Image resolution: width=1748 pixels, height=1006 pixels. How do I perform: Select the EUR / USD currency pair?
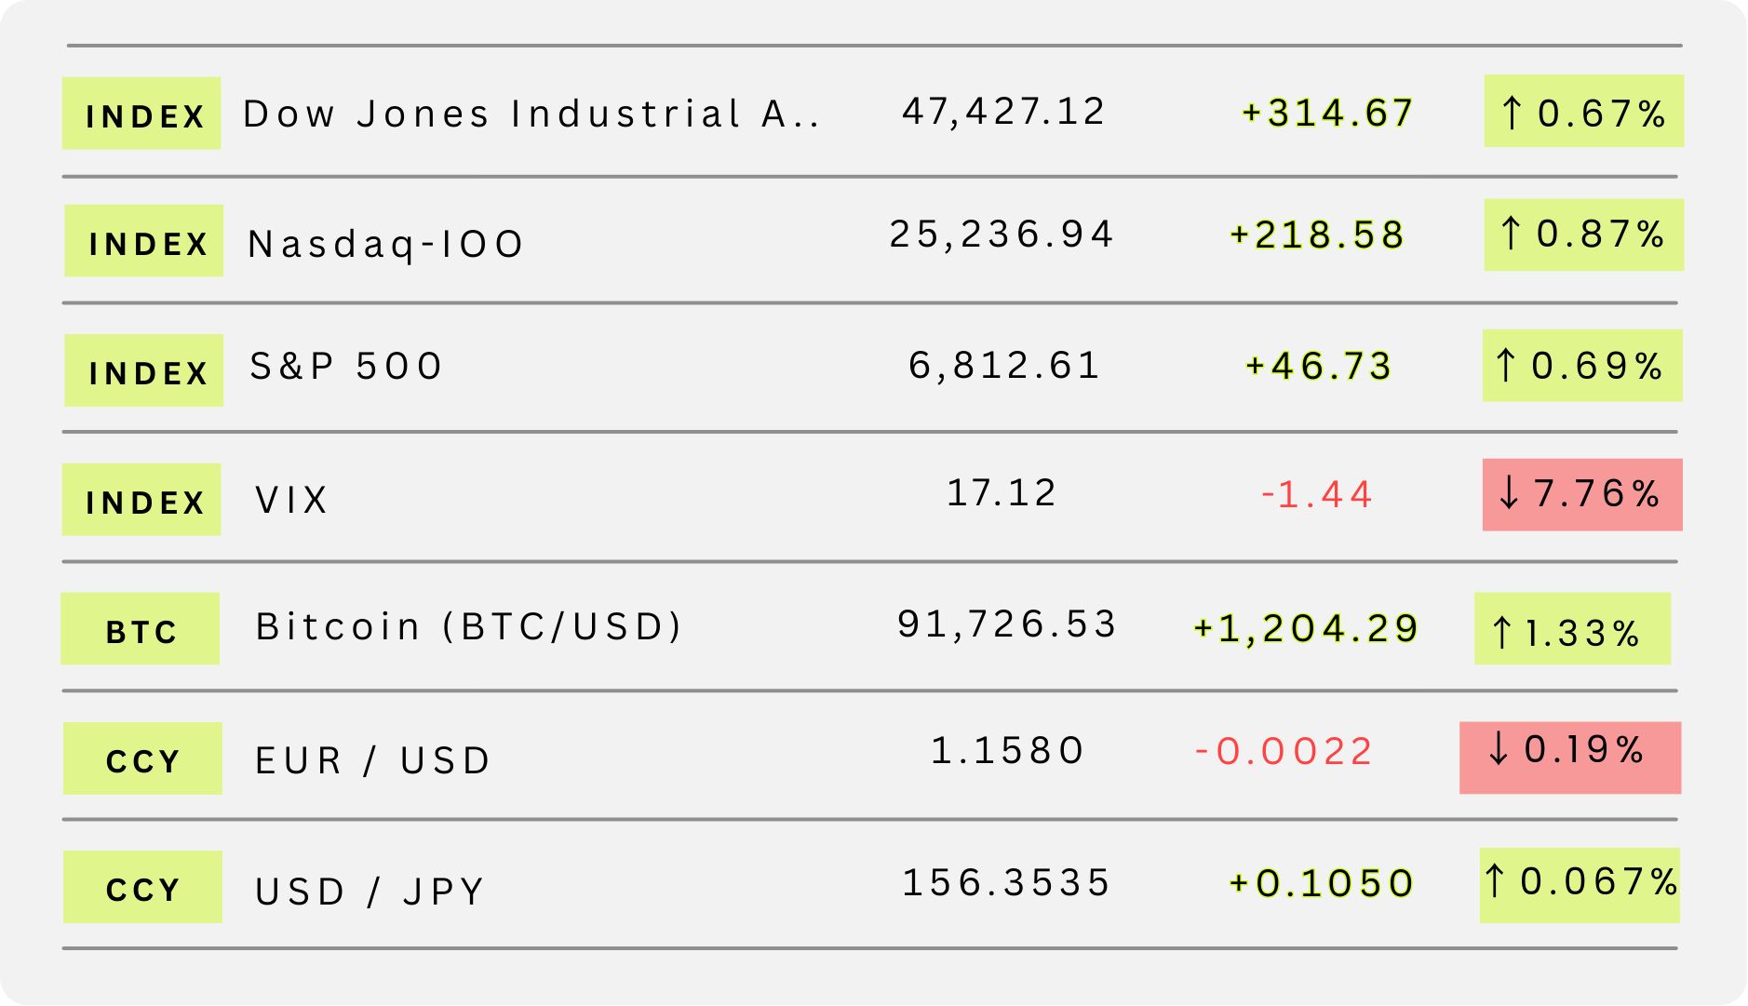click(372, 760)
